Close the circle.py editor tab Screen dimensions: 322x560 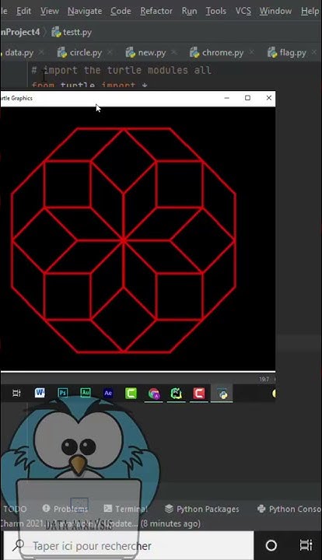click(110, 53)
